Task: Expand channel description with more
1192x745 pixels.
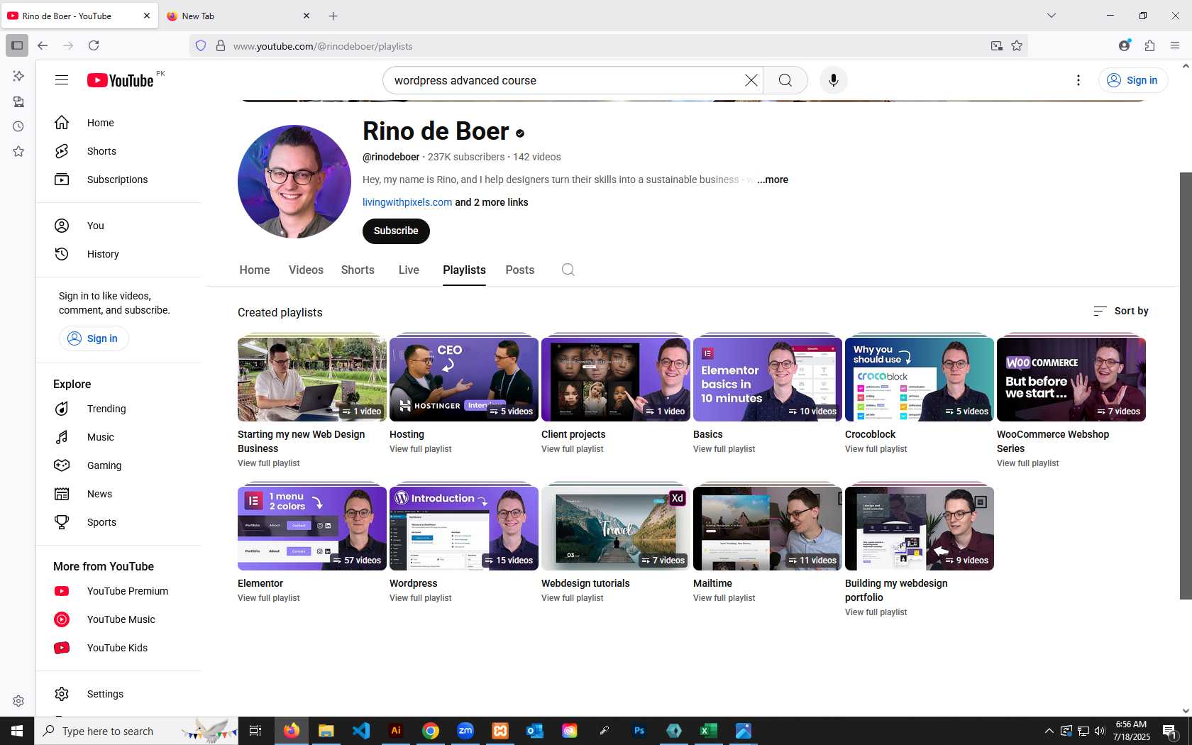Action: pyautogui.click(x=772, y=180)
